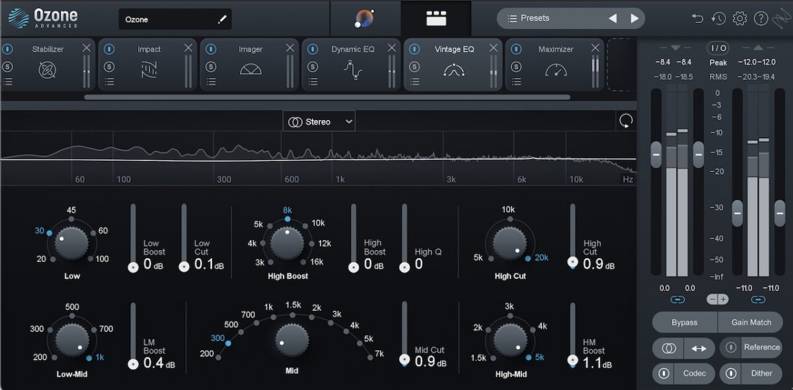Select the Impact module icon
Viewport: 793px width, 390px height.
coord(149,69)
